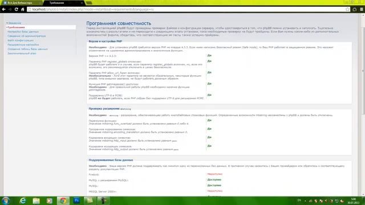This screenshot has width=365, height=205.
Task: Click the 'Да' value for 'Перегрузка функций'
Action: (209, 120)
